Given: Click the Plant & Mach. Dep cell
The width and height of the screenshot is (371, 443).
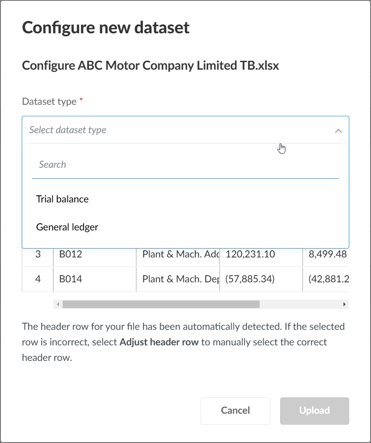Looking at the screenshot, I should pyautogui.click(x=178, y=279).
